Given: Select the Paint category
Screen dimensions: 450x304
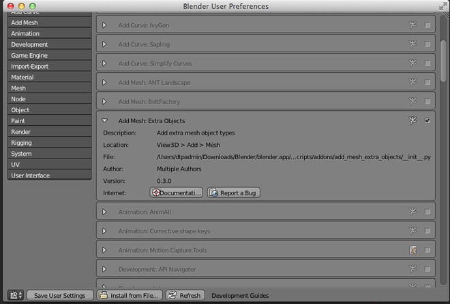Looking at the screenshot, I should point(49,120).
